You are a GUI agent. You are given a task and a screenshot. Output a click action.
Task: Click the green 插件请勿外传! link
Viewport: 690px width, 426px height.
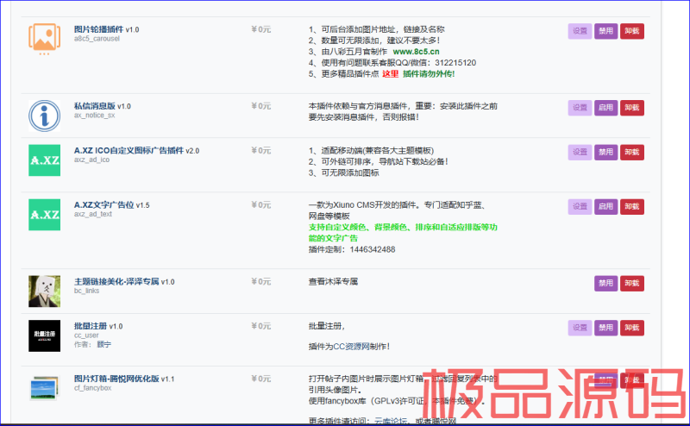tap(429, 74)
